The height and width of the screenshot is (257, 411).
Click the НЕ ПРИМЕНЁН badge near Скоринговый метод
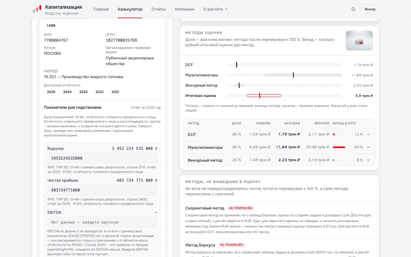[x=241, y=208]
